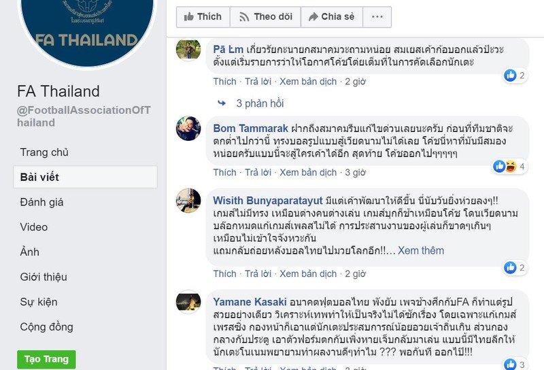Viewport: 544px width, 370px height.
Task: Switch to the Đánh giá tab
Action: click(41, 202)
